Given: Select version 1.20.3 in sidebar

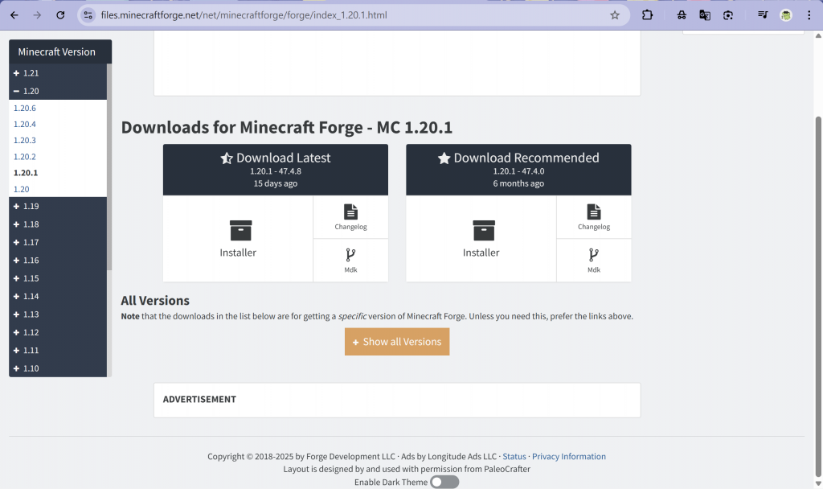Looking at the screenshot, I should [25, 140].
